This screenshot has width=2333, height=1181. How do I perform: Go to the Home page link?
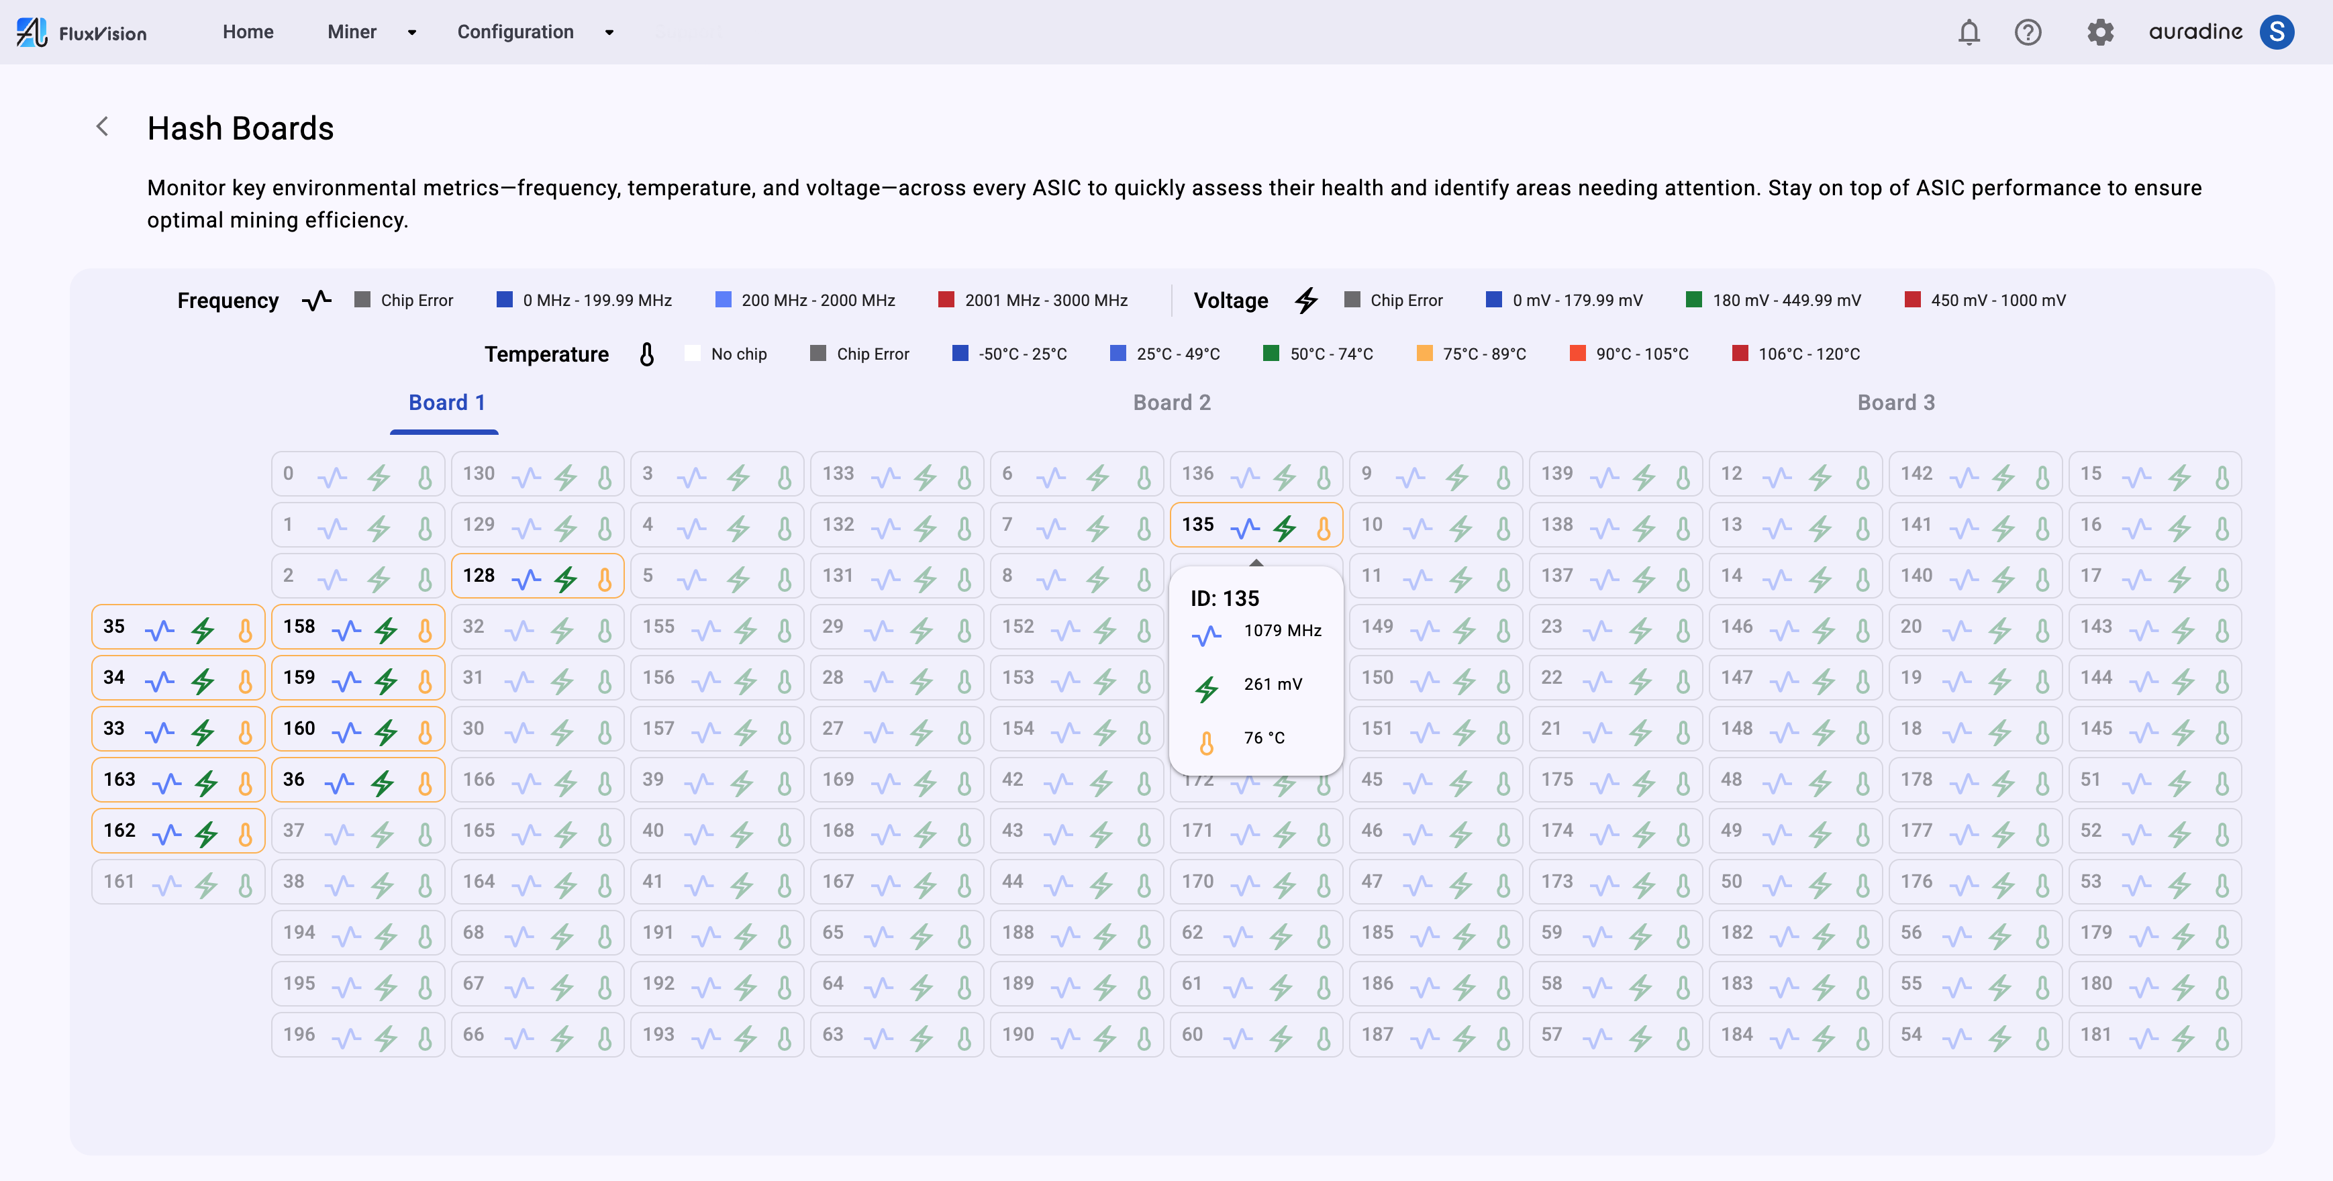click(x=247, y=33)
